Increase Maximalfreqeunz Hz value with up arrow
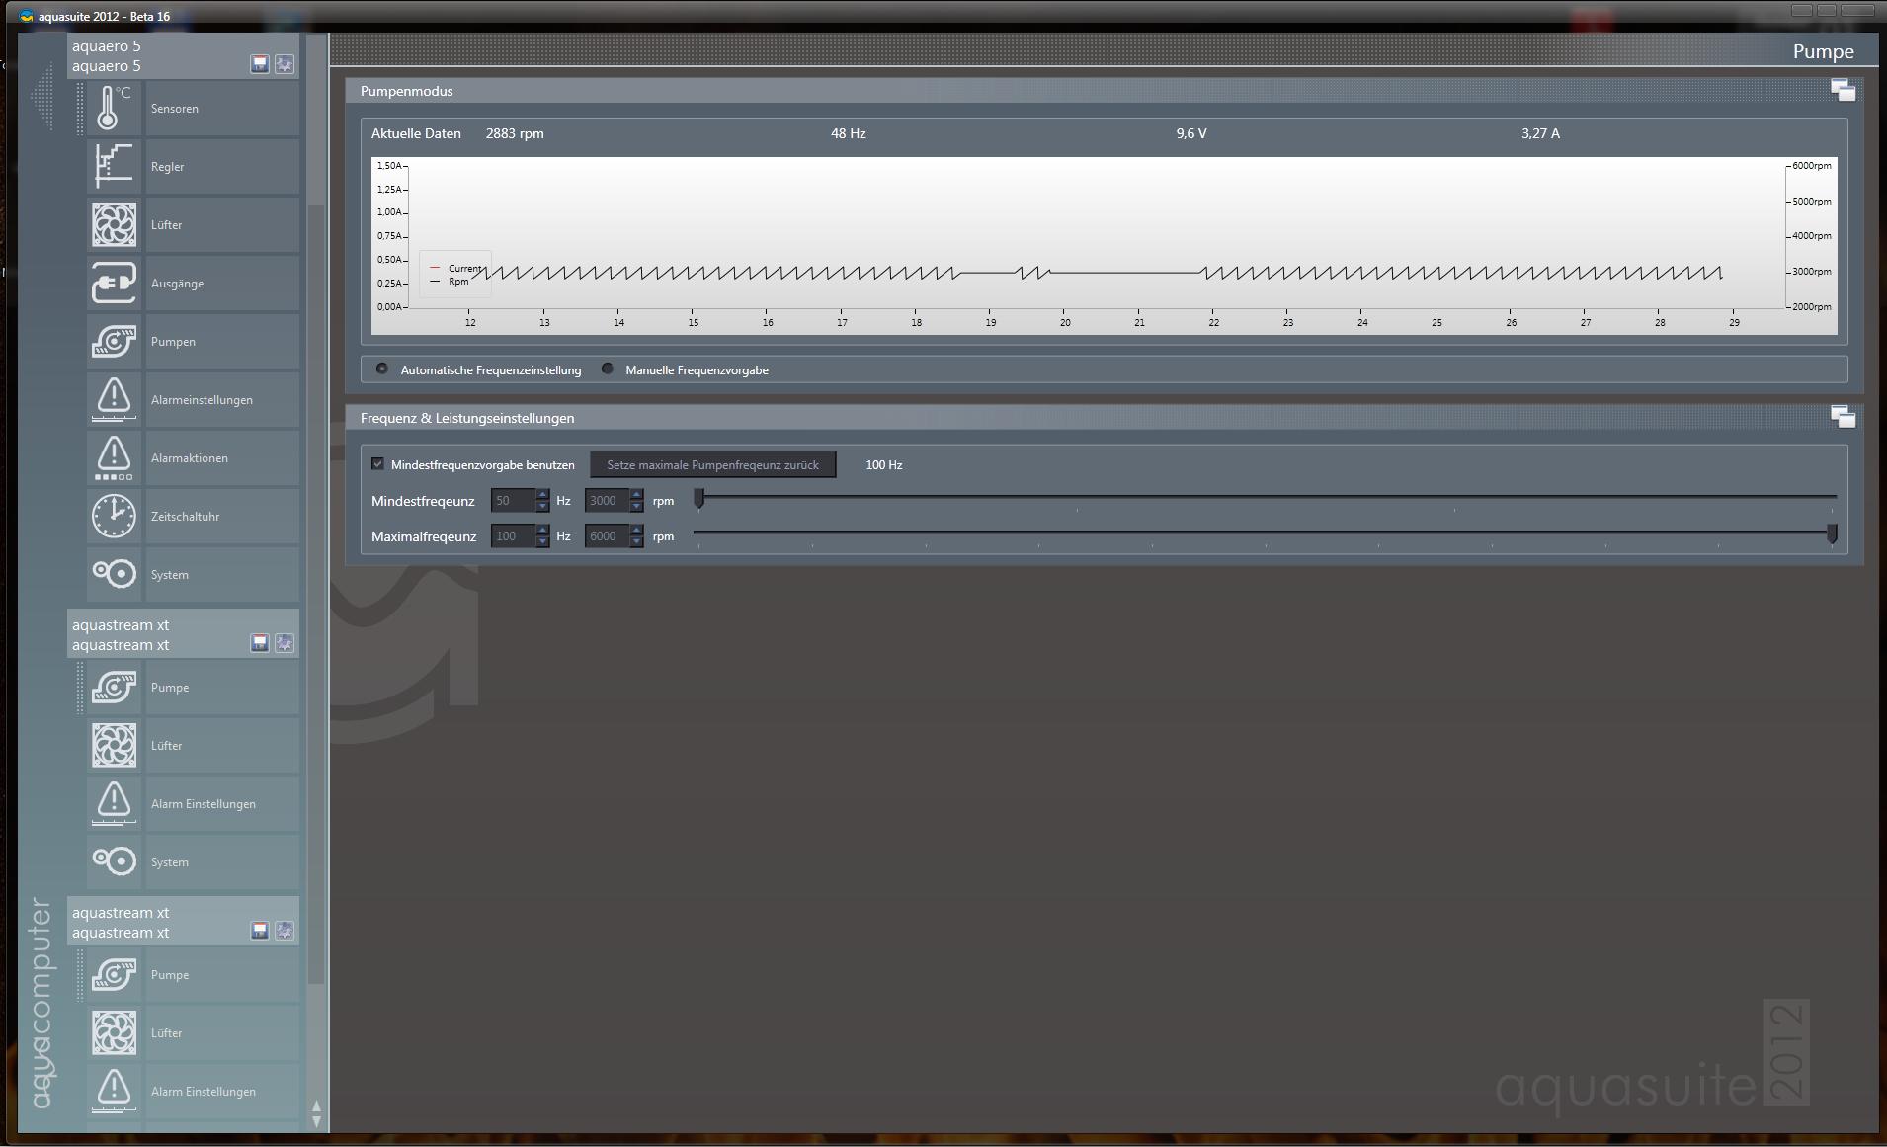The width and height of the screenshot is (1887, 1147). point(542,531)
